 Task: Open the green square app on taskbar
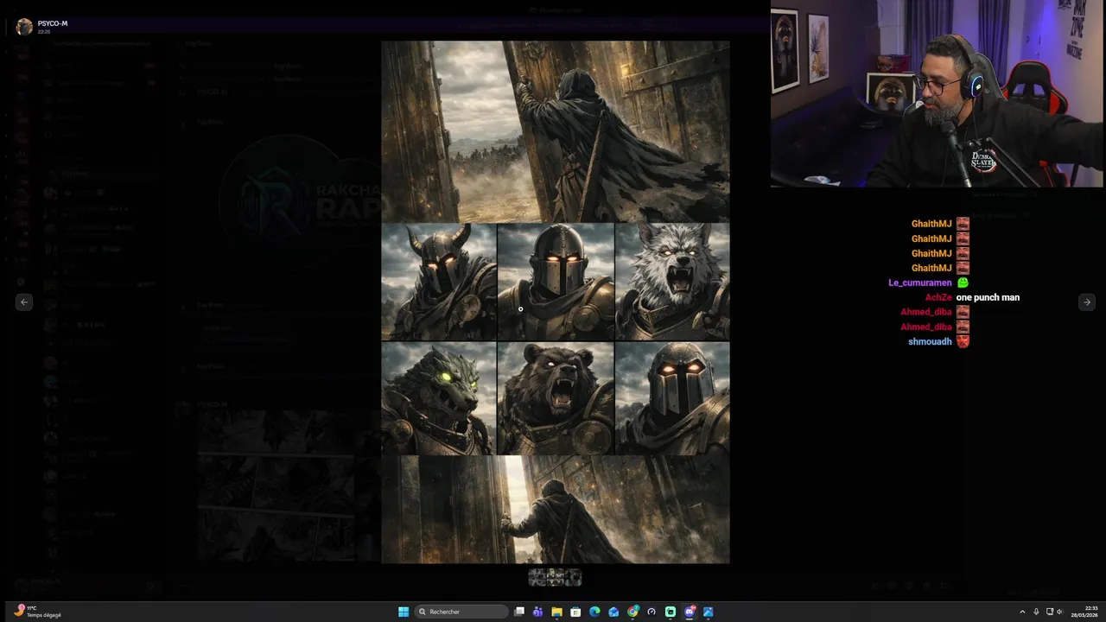coord(671,612)
